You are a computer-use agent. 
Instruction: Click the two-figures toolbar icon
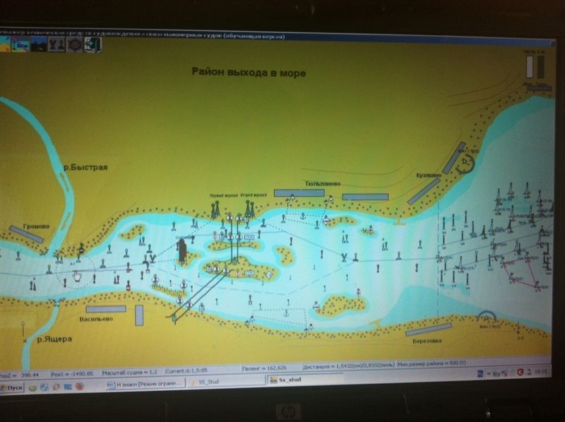pos(56,44)
